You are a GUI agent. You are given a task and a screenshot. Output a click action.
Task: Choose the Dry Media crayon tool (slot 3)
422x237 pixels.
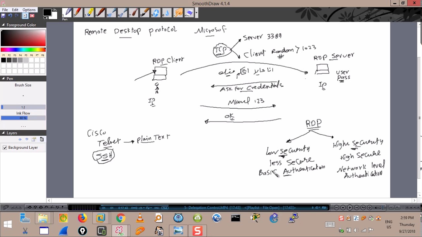(89, 13)
